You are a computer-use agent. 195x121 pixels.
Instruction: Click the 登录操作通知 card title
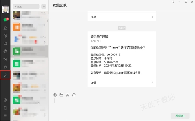click(x=99, y=36)
